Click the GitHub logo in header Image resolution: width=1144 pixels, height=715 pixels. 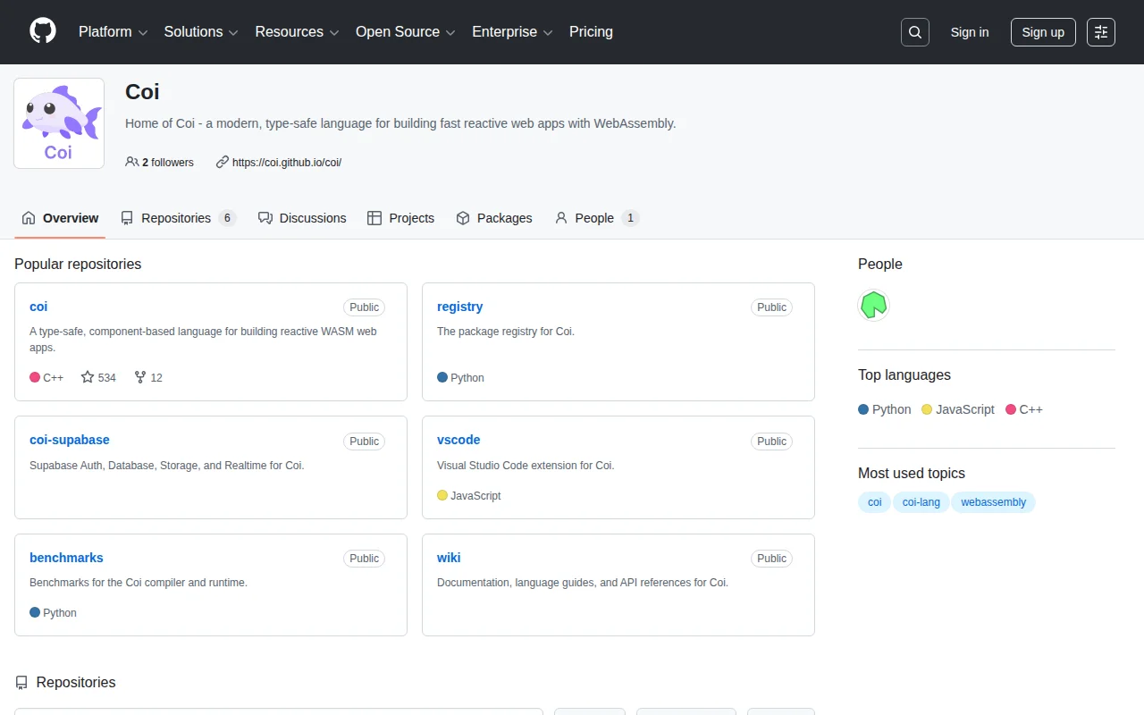coord(43,31)
